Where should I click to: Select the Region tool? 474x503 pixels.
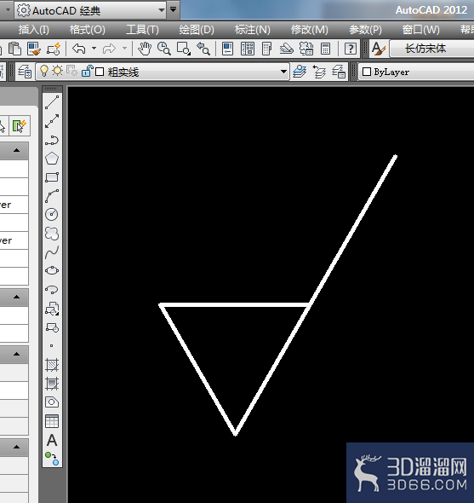click(52, 402)
